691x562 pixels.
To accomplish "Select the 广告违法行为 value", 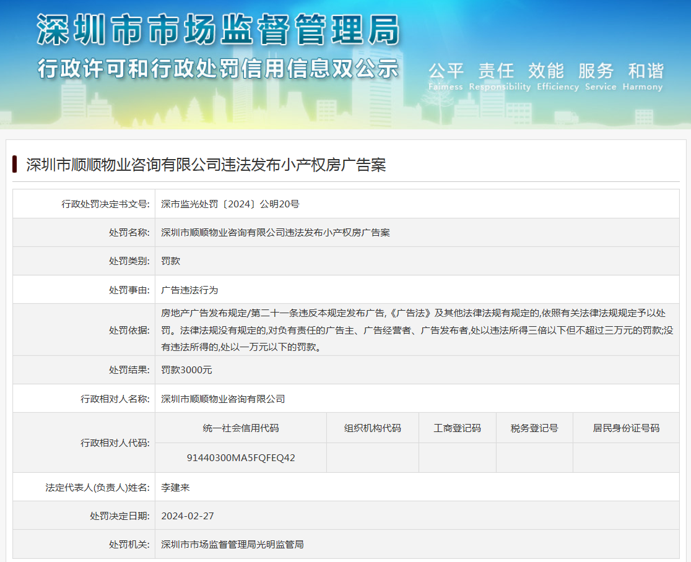I will (x=189, y=290).
